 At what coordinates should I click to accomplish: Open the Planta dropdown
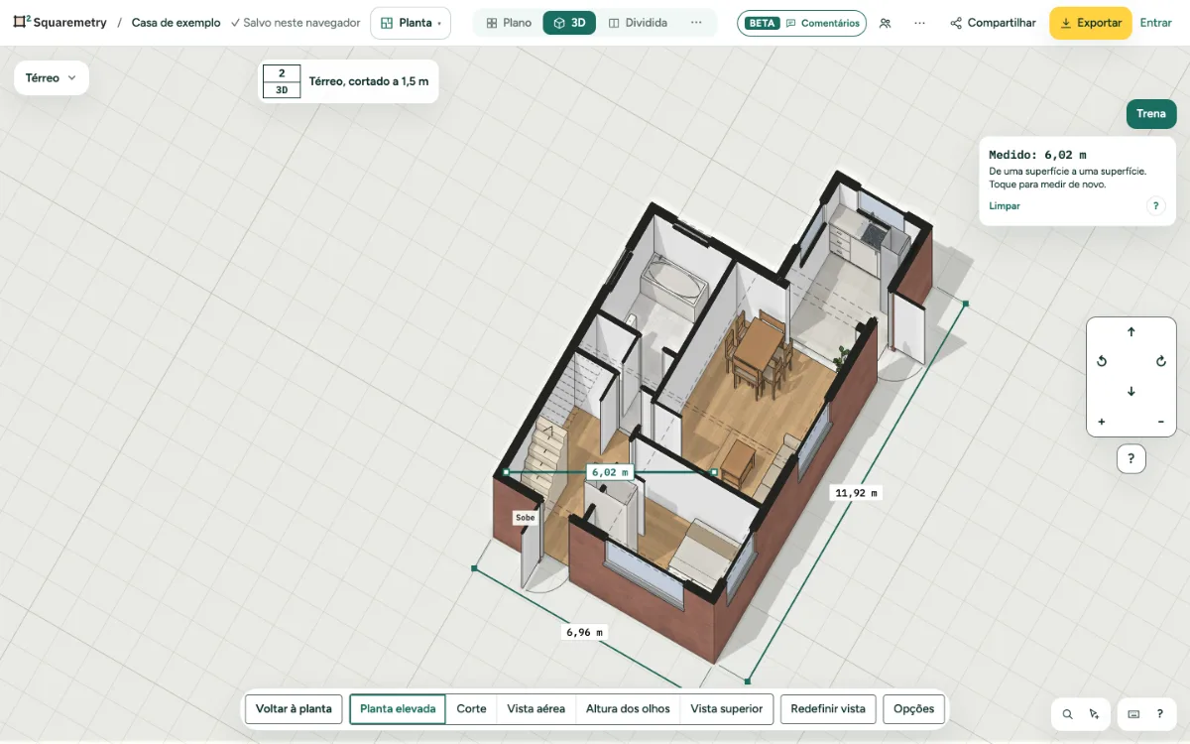point(411,23)
